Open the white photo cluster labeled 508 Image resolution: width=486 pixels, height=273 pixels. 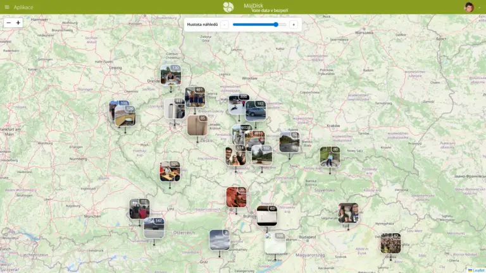275,243
